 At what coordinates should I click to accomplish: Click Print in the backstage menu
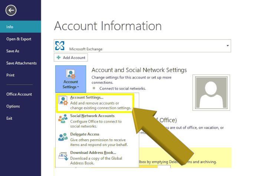click(x=10, y=75)
